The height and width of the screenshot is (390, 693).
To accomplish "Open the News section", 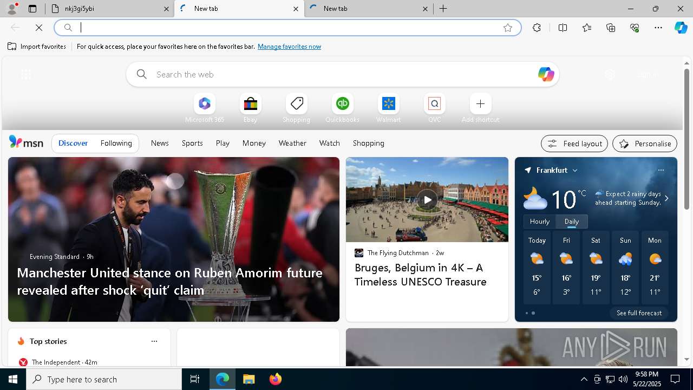I will [x=160, y=143].
